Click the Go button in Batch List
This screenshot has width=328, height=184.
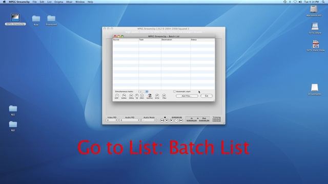point(206,96)
